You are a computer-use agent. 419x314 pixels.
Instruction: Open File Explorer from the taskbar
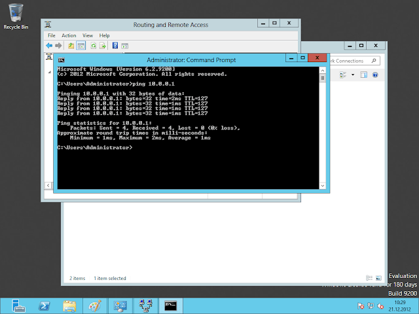click(x=70, y=305)
